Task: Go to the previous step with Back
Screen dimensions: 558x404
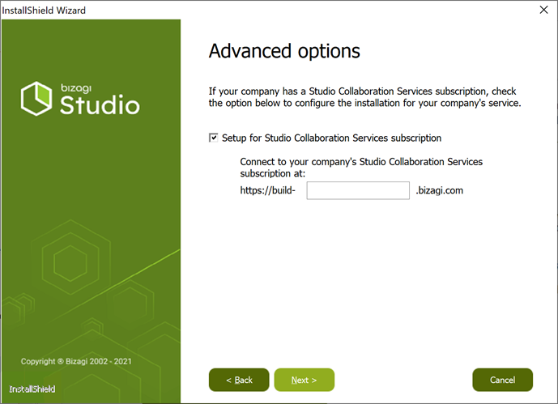Action: coord(239,380)
